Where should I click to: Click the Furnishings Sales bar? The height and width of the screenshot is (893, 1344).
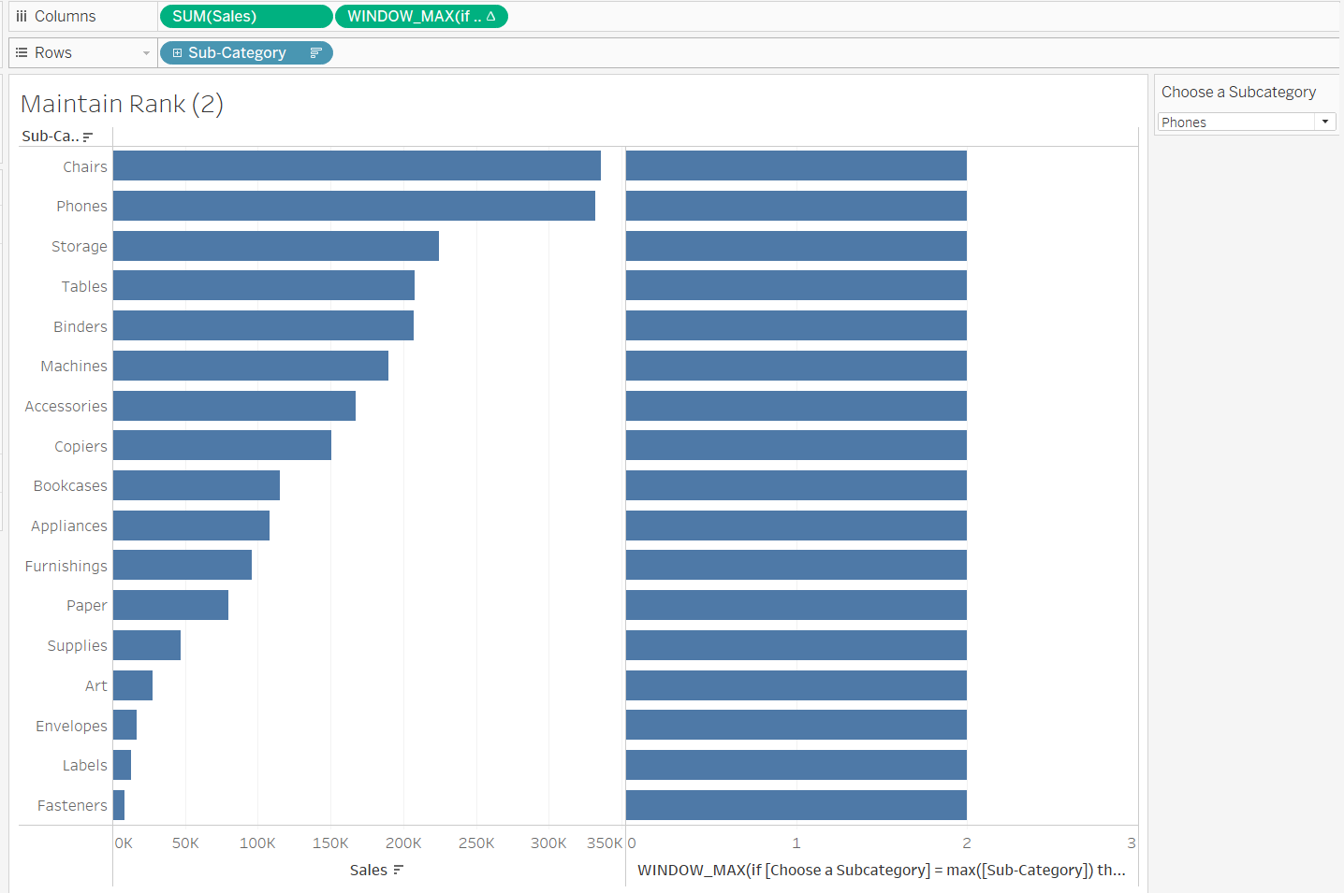183,565
